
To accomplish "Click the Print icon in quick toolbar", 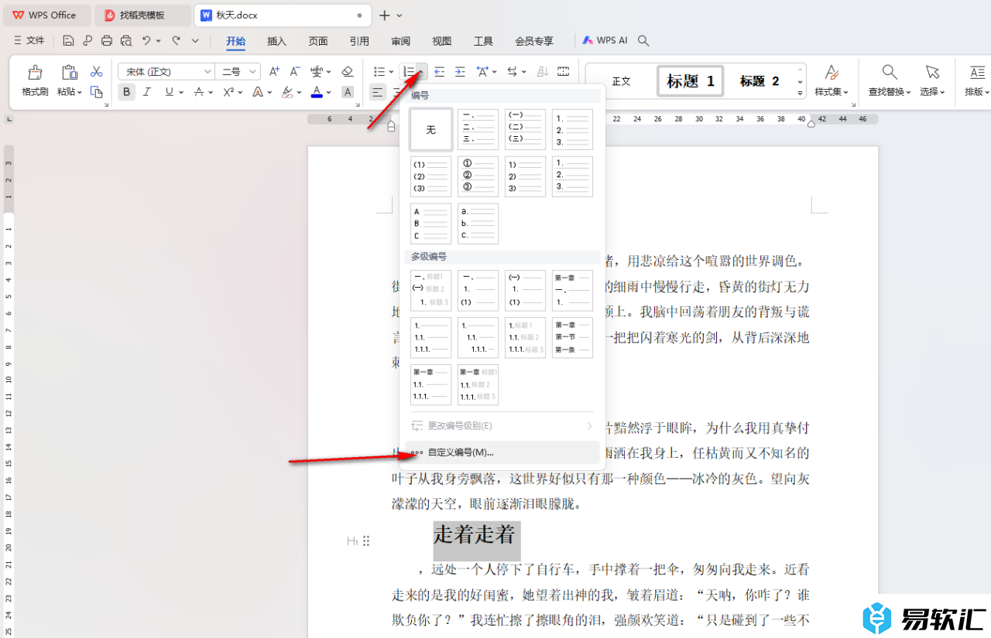I will (107, 40).
